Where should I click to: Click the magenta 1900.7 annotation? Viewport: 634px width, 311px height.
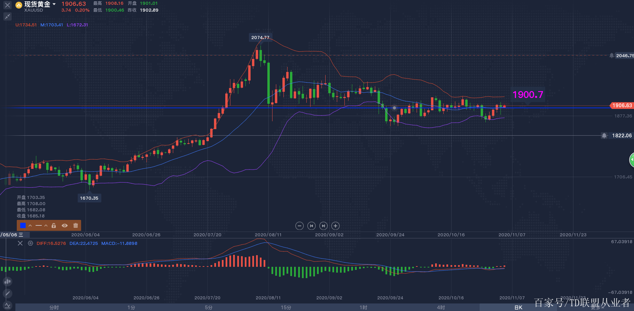tap(528, 95)
